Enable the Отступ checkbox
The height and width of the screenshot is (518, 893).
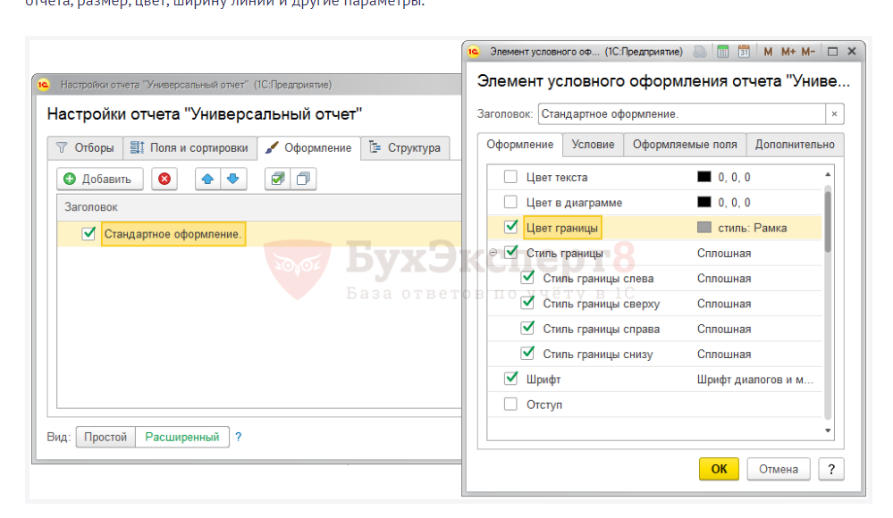click(510, 405)
